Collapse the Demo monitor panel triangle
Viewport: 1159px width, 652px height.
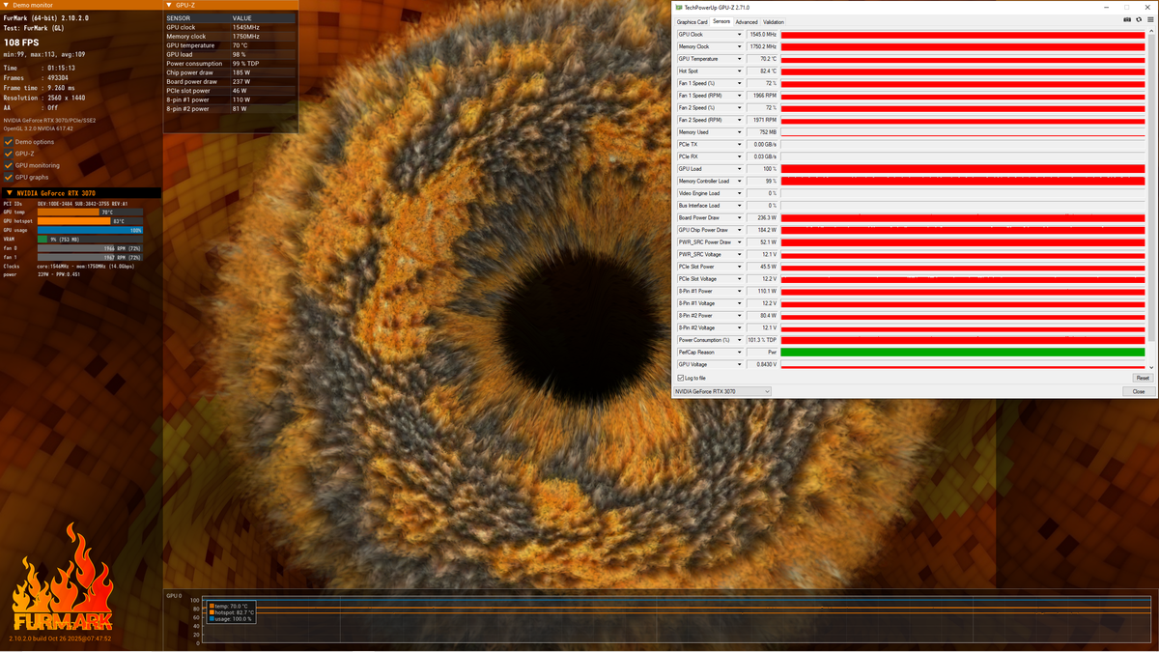coord(8,5)
